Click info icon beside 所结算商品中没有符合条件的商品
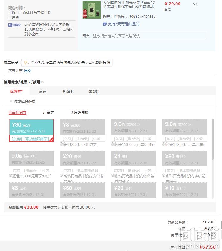This screenshot has height=251, width=222. pyautogui.click(x=112, y=176)
